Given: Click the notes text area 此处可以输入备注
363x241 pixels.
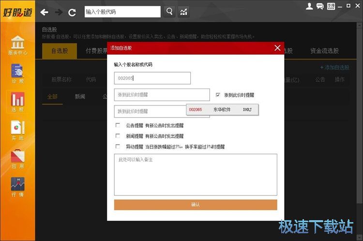Looking at the screenshot, I should point(196,174).
